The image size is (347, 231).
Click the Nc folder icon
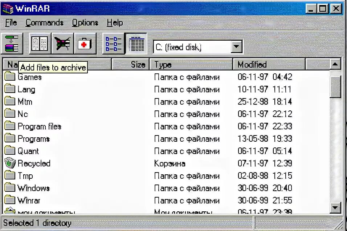(x=10, y=113)
